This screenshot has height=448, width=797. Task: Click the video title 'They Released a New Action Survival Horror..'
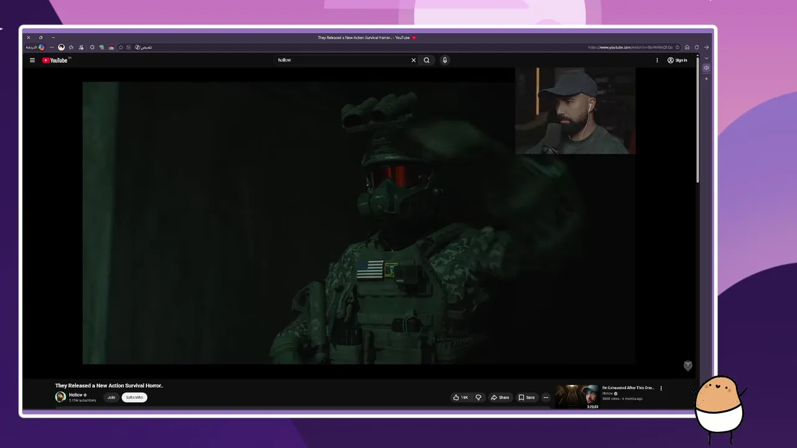point(109,386)
